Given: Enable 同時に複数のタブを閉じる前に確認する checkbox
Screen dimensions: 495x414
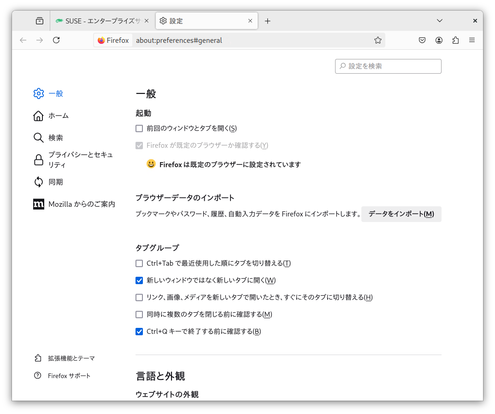Looking at the screenshot, I should 139,315.
